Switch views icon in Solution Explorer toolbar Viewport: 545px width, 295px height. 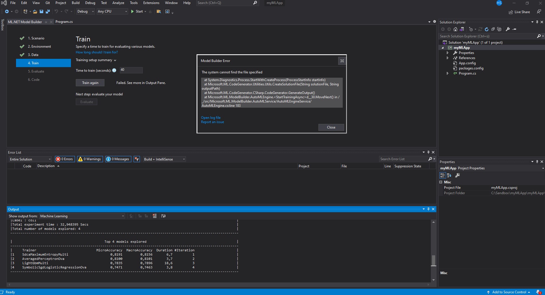coord(462,29)
